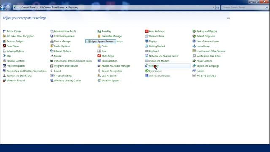Expand the arrow after All Control Panel Items
This screenshot has height=152, width=270.
point(66,8)
